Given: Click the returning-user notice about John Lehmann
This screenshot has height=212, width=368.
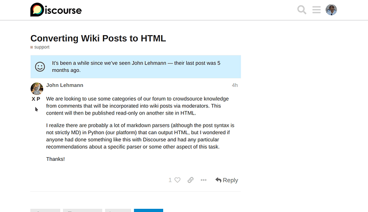Looking at the screenshot, I should tap(135, 67).
